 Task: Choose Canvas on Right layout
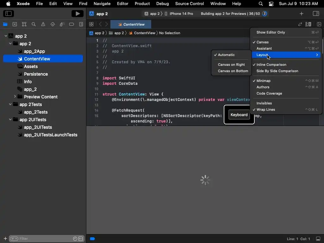tap(231, 65)
